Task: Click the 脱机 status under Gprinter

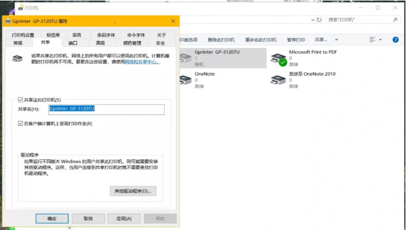Action: tap(199, 64)
